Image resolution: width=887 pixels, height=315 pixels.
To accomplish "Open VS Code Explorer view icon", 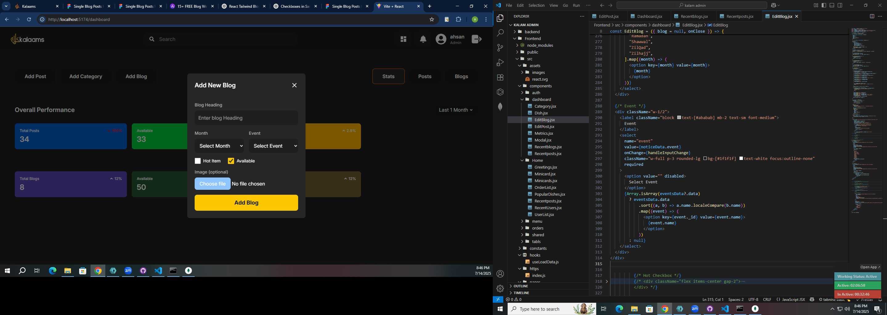I will (500, 18).
